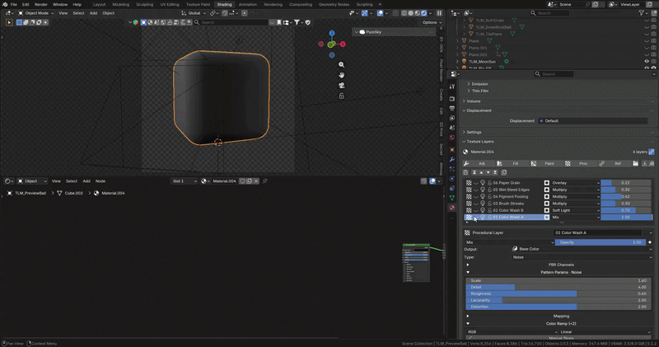Open blend mode dropdown for 02 Color Wash B
This screenshot has height=347, width=659.
click(575, 210)
